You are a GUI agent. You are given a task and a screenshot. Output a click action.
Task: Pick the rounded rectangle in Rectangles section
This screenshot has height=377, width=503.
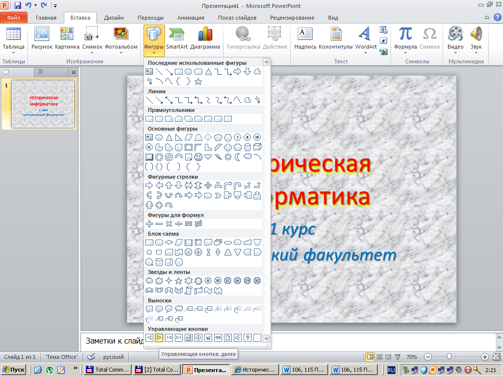(x=159, y=119)
